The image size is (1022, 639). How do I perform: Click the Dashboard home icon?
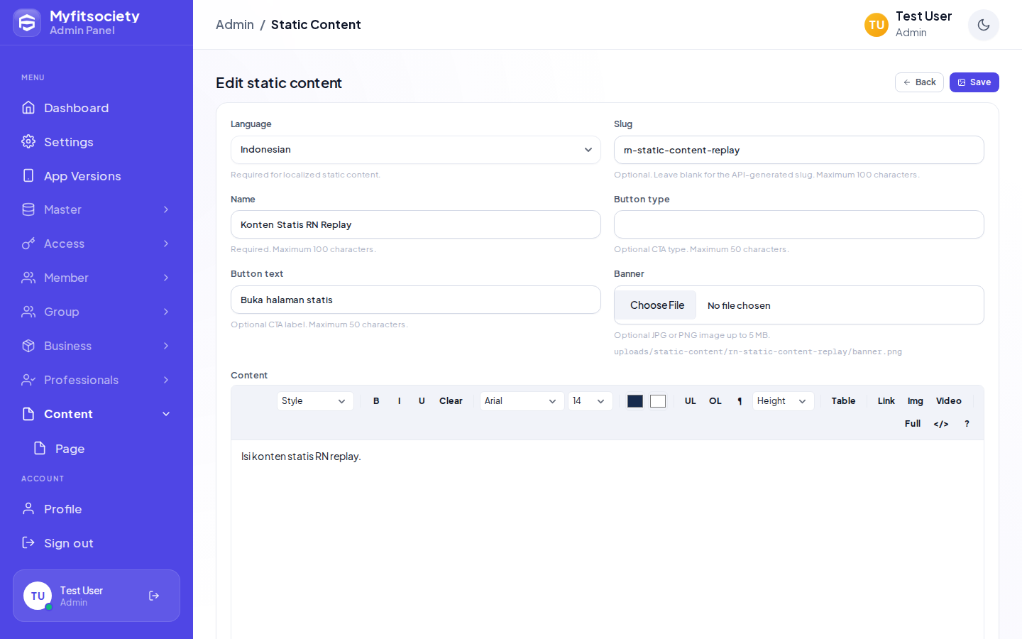tap(28, 107)
